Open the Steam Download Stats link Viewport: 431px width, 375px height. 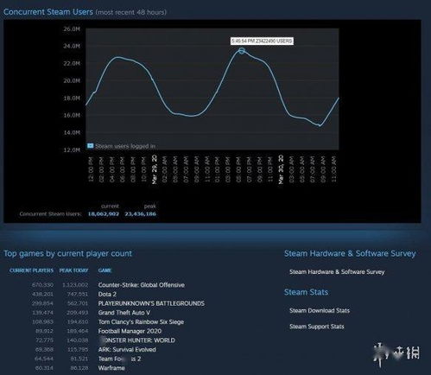(x=320, y=310)
